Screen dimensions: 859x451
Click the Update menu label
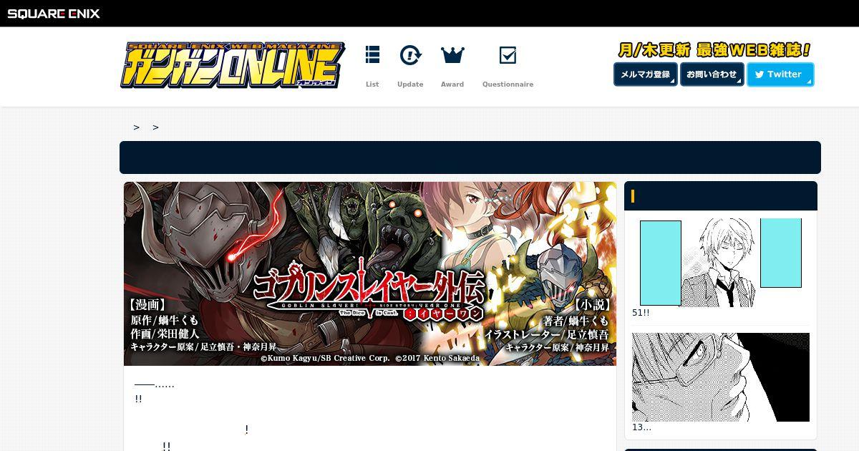[x=410, y=84]
